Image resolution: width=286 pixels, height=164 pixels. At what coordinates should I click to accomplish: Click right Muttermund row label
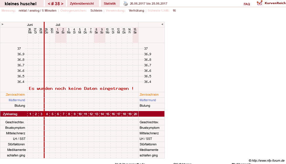148,100
